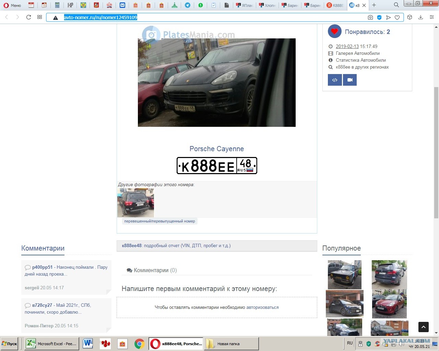This screenshot has width=439, height=351.
Task: Open the Галерея Автомобили link
Action: 357,53
